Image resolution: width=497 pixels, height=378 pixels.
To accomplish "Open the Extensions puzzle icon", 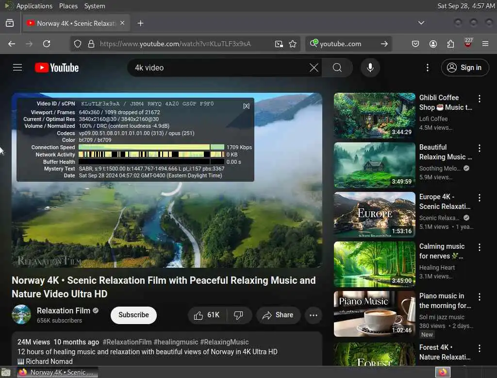I will click(x=450, y=44).
